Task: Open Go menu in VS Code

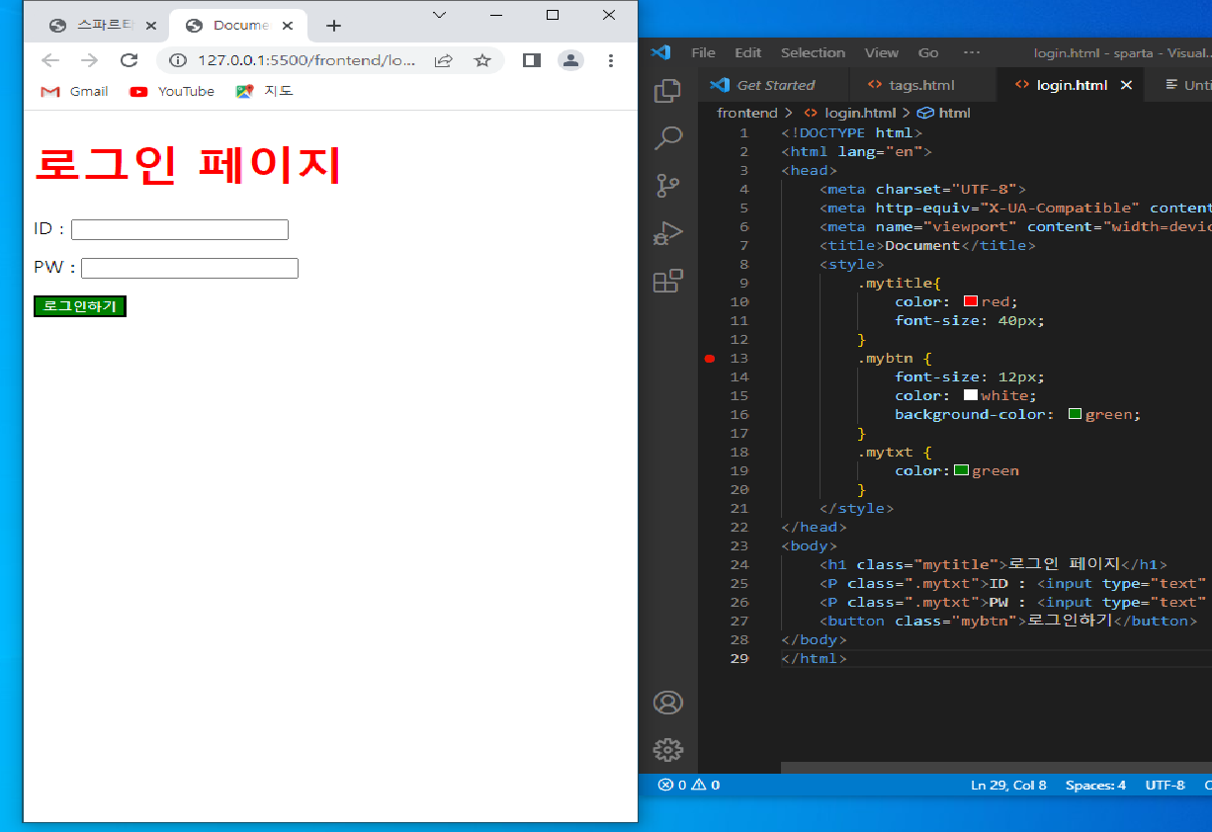Action: point(928,52)
